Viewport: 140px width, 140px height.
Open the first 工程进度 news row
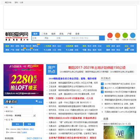(73, 83)
